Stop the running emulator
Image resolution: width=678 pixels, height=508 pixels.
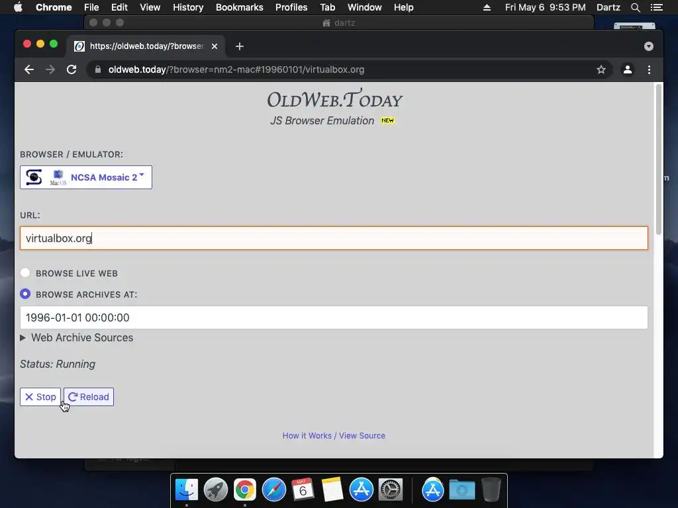(x=40, y=397)
